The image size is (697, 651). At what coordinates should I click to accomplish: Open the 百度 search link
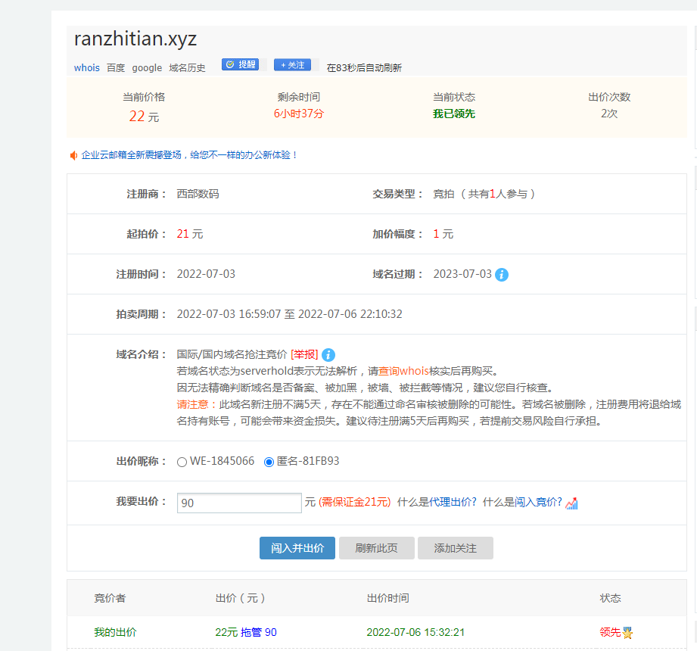[x=116, y=67]
